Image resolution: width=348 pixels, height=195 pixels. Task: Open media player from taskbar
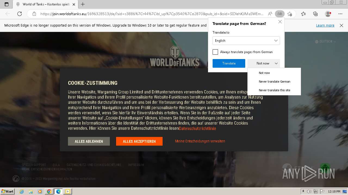pyautogui.click(x=40, y=191)
